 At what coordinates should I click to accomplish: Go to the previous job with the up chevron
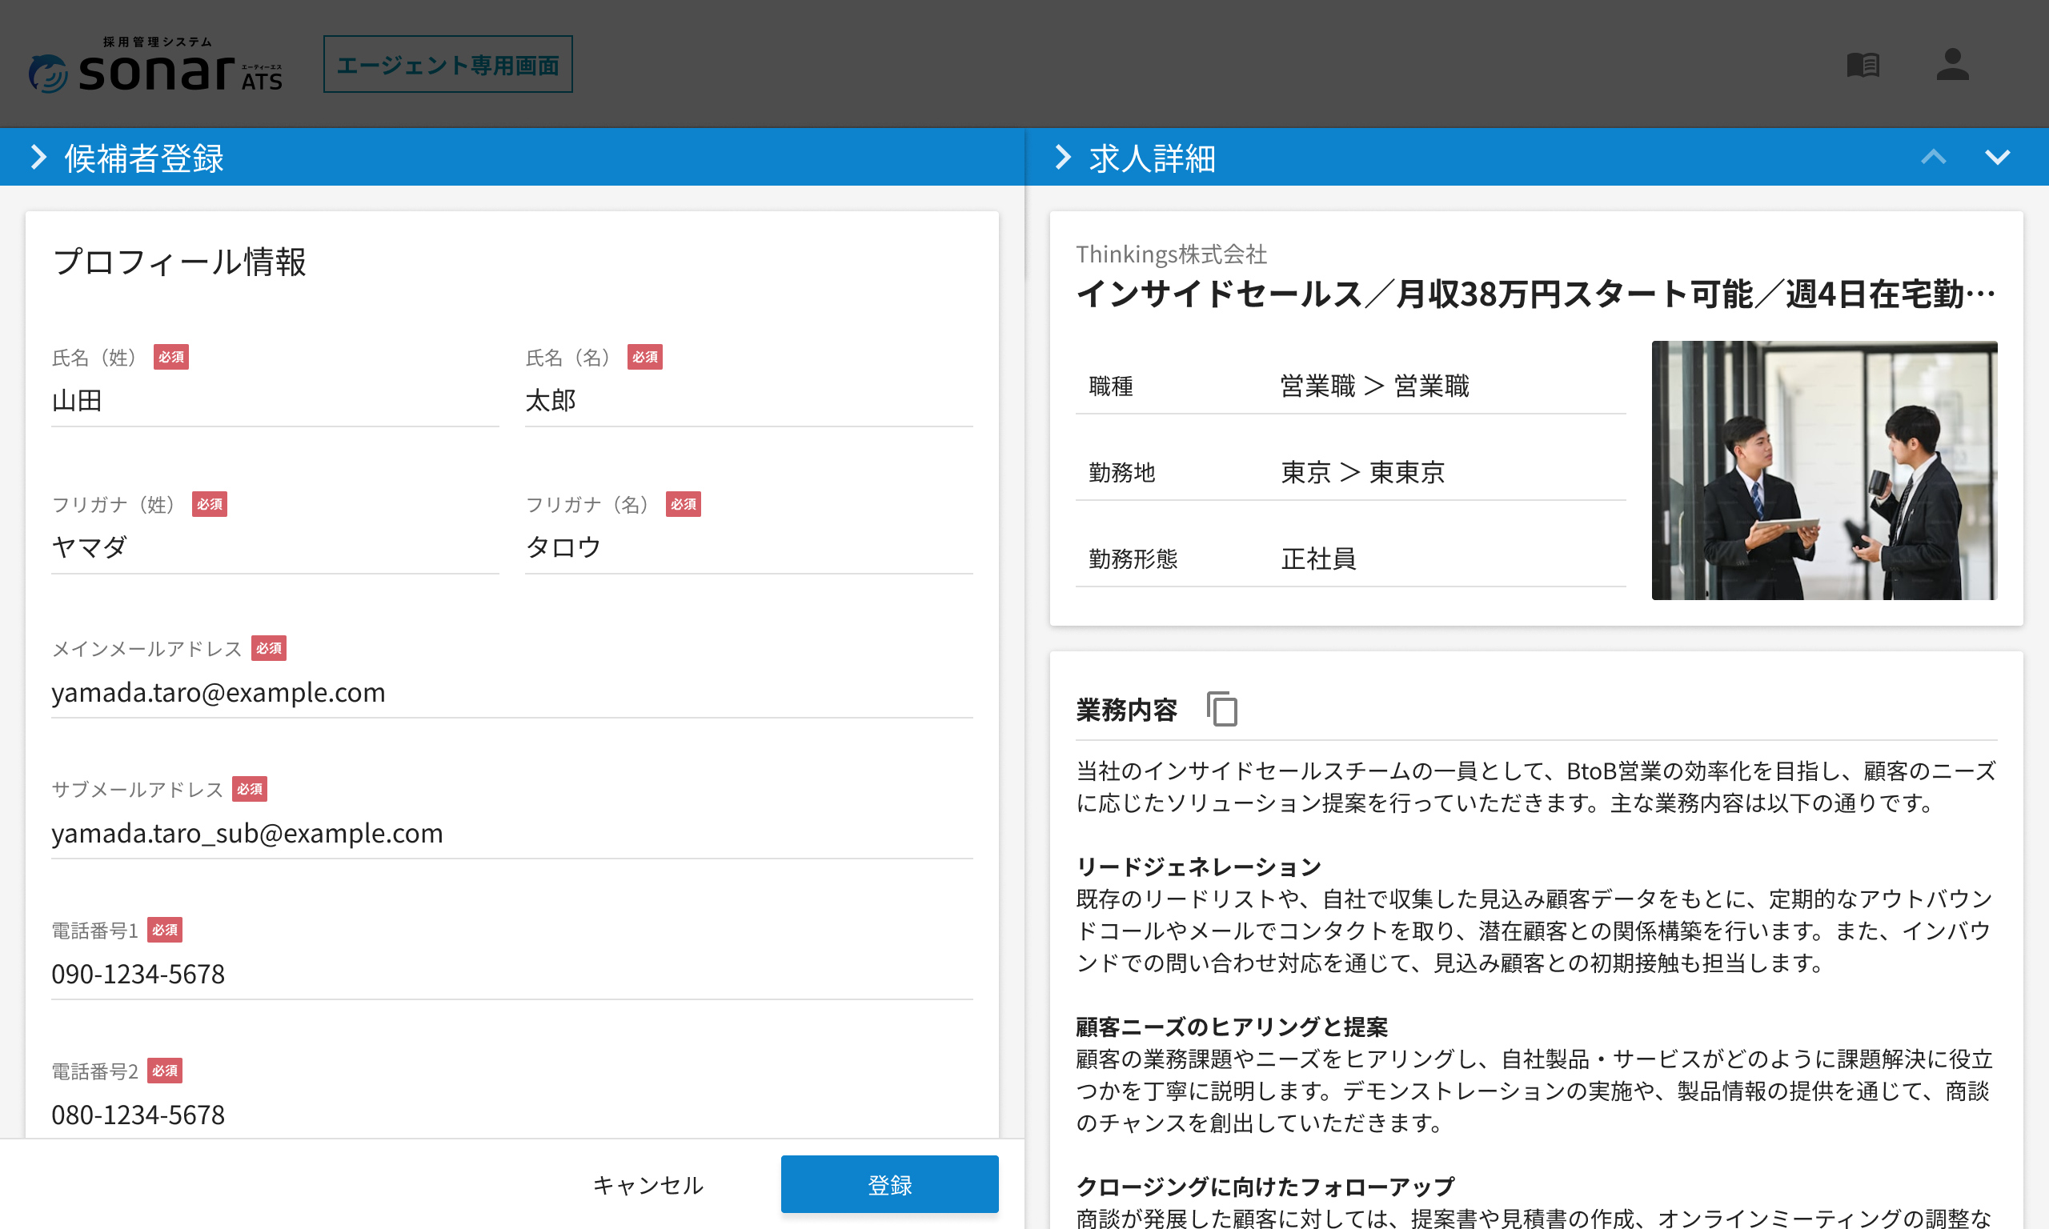(x=1933, y=158)
